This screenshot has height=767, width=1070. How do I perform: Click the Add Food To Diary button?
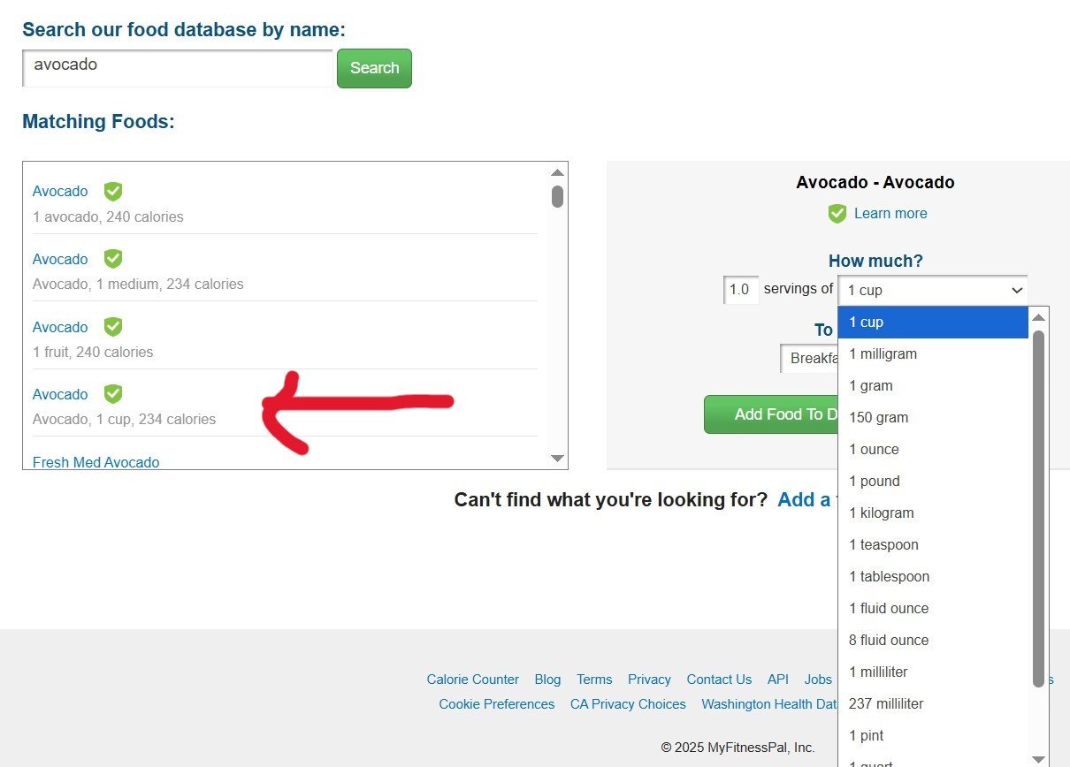(771, 414)
